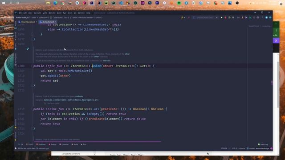Click the samples.collections.Collections.Aggregates.all link
The height and width of the screenshot is (160, 285).
(71, 100)
